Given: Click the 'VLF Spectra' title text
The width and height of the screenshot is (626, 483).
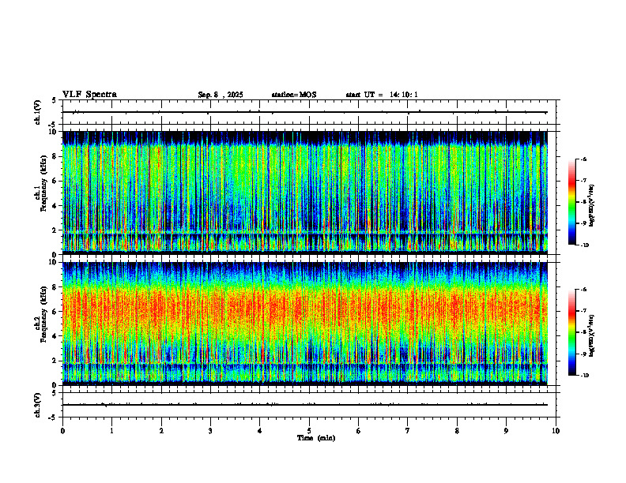Looking at the screenshot, I should click(x=89, y=95).
